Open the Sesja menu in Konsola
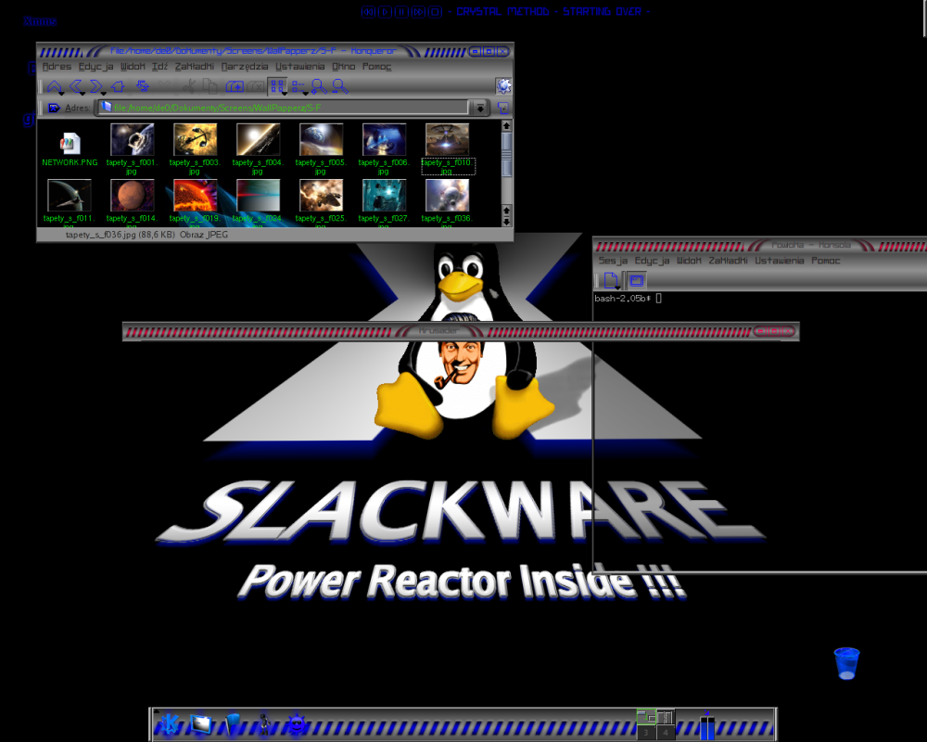The width and height of the screenshot is (927, 742). (x=613, y=261)
